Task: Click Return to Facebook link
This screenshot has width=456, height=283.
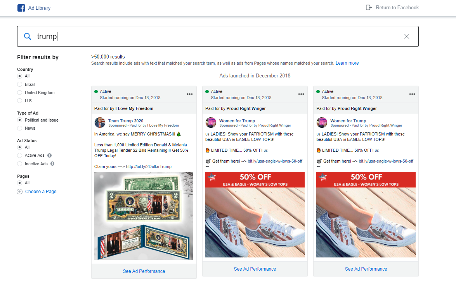Action: click(x=397, y=7)
